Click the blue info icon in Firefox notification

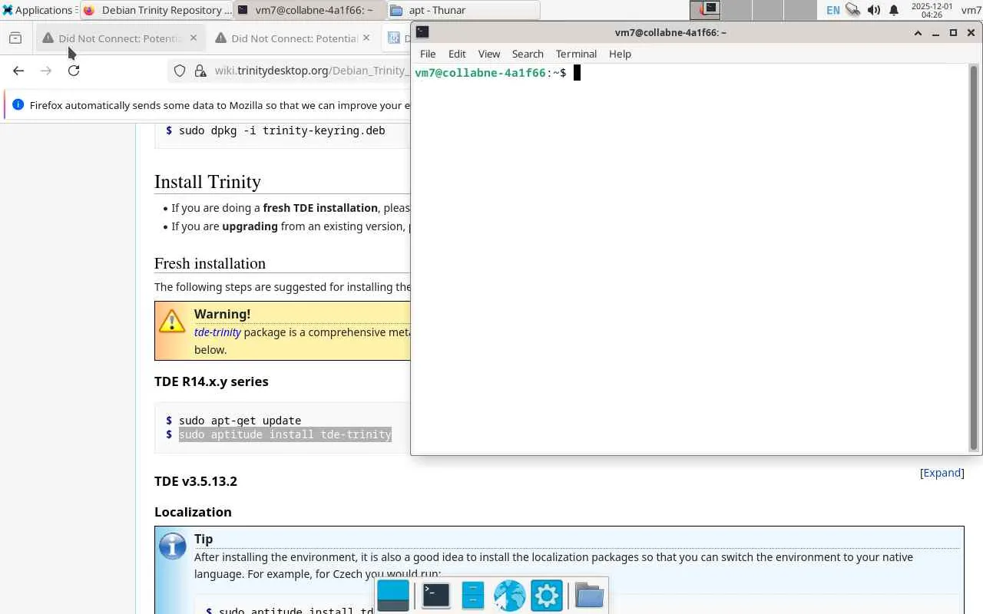(18, 104)
